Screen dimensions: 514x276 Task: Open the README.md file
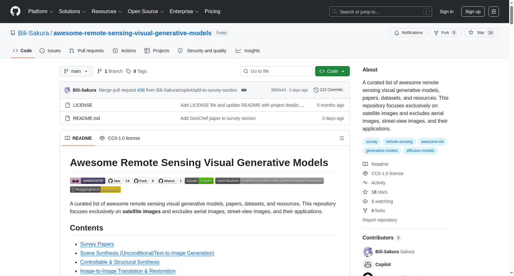point(86,118)
